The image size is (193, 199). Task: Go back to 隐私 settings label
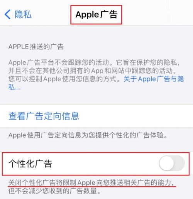click(x=23, y=14)
